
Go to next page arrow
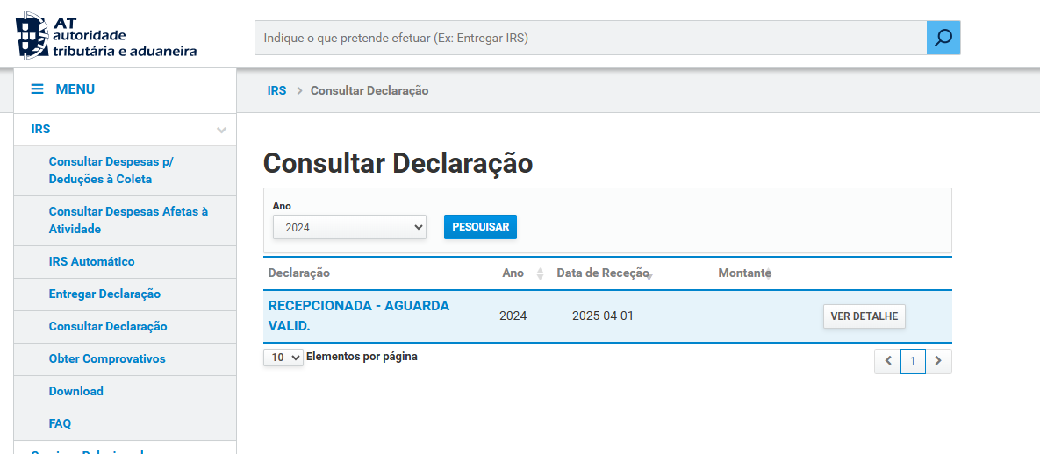tap(938, 361)
